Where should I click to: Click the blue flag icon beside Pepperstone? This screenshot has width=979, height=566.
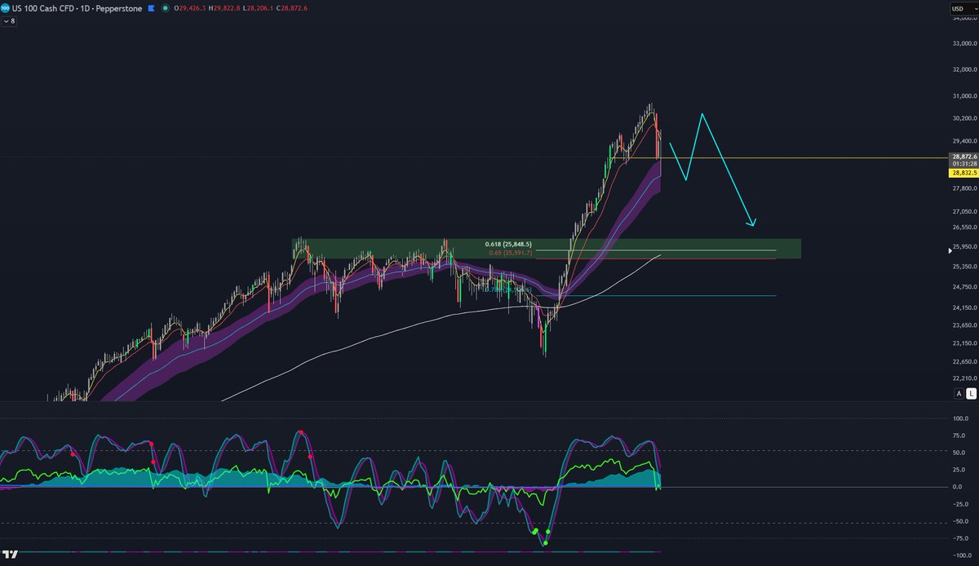click(150, 7)
